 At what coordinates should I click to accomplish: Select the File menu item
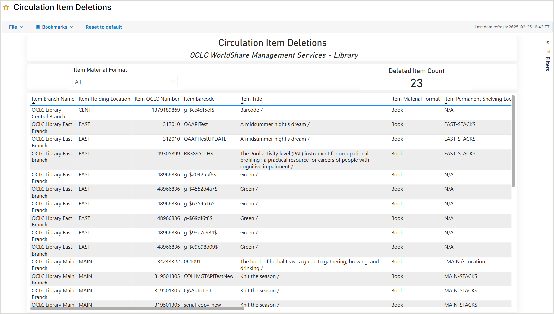pyautogui.click(x=13, y=27)
